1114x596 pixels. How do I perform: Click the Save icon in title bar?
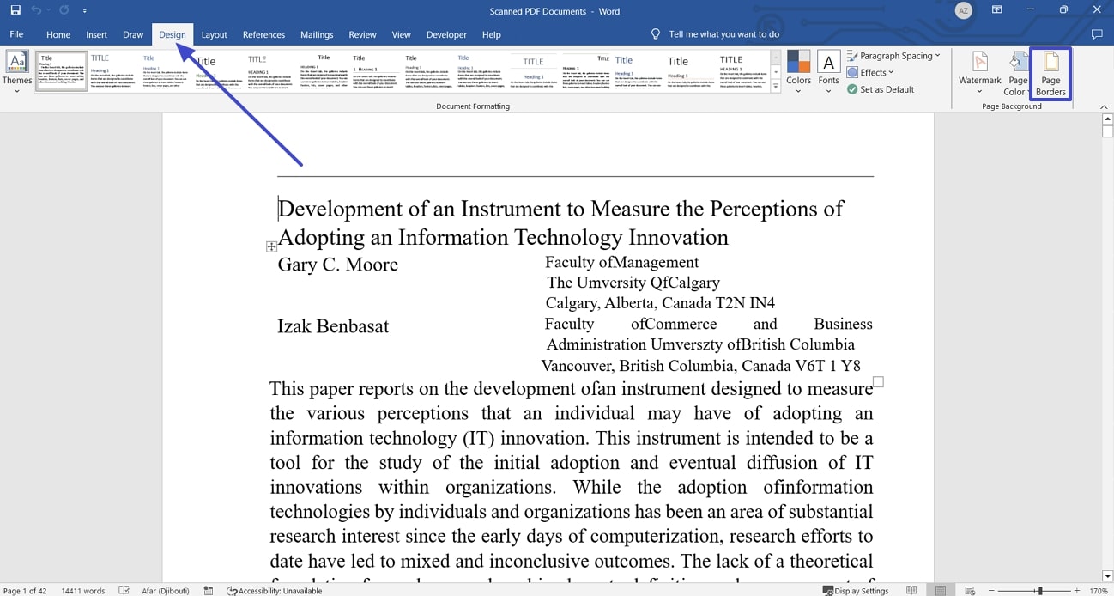(x=15, y=10)
